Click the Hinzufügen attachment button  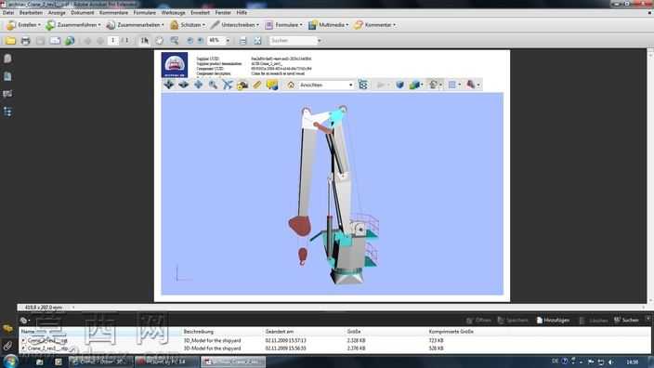coord(553,321)
